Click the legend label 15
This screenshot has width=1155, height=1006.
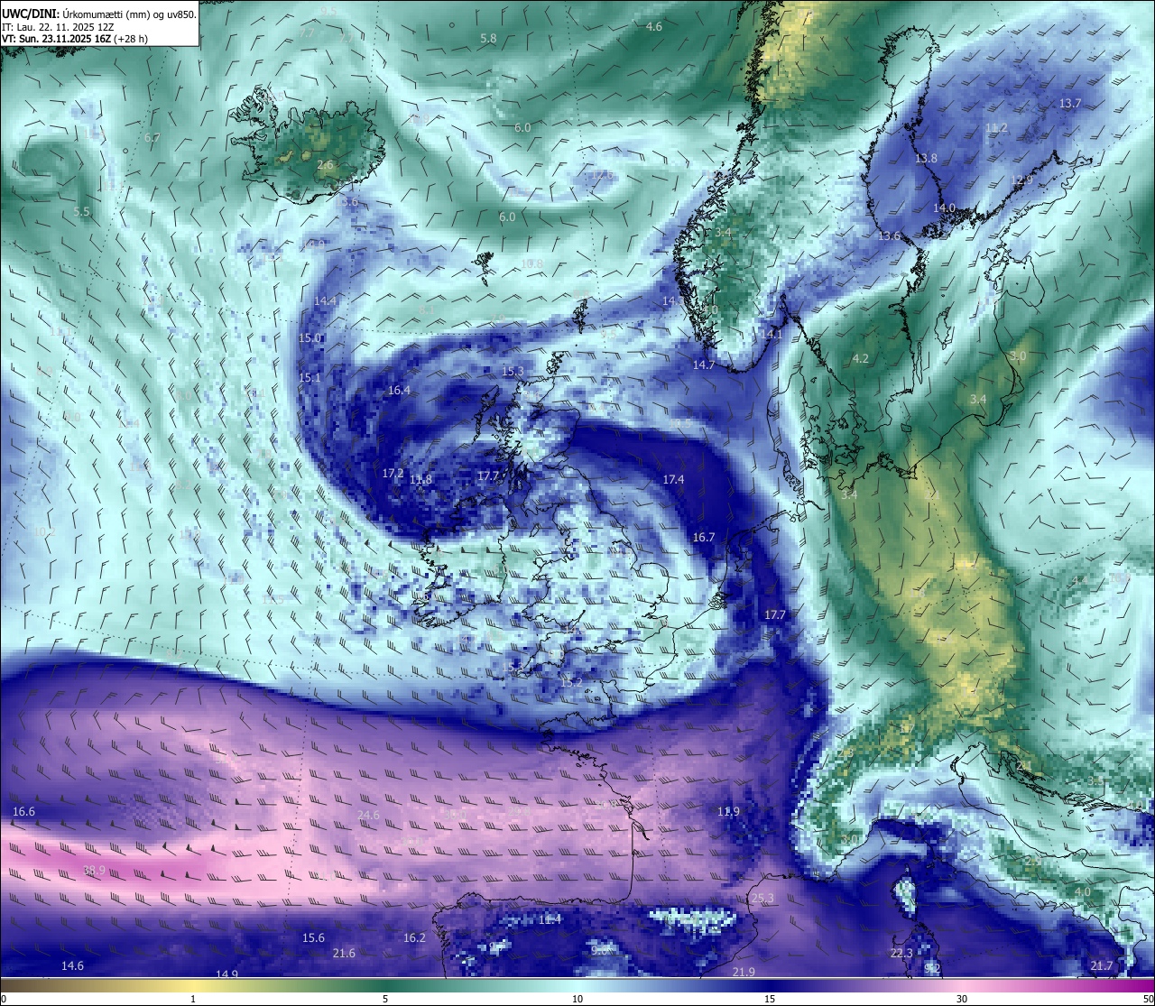pos(770,999)
